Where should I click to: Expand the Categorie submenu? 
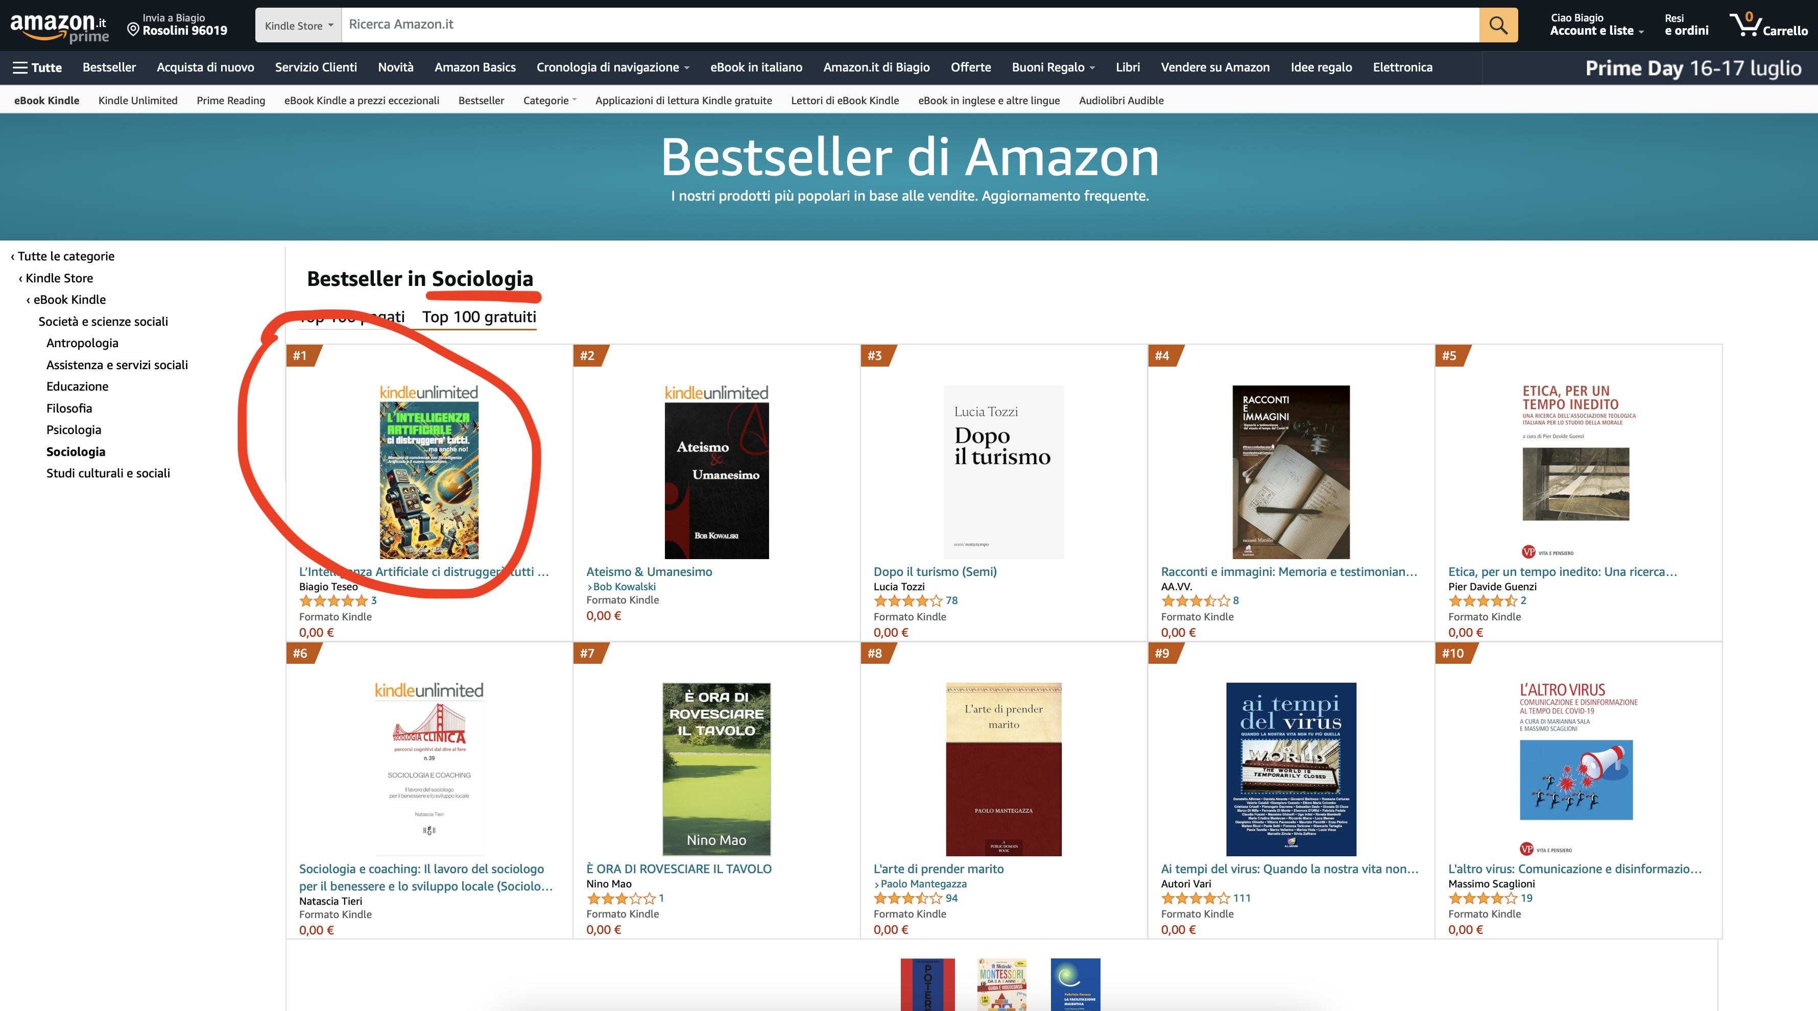coord(550,100)
